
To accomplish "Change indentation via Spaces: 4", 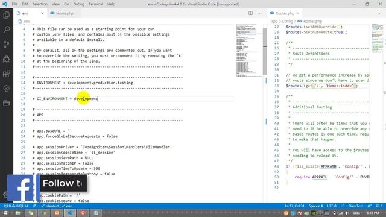I will [x=316, y=206].
